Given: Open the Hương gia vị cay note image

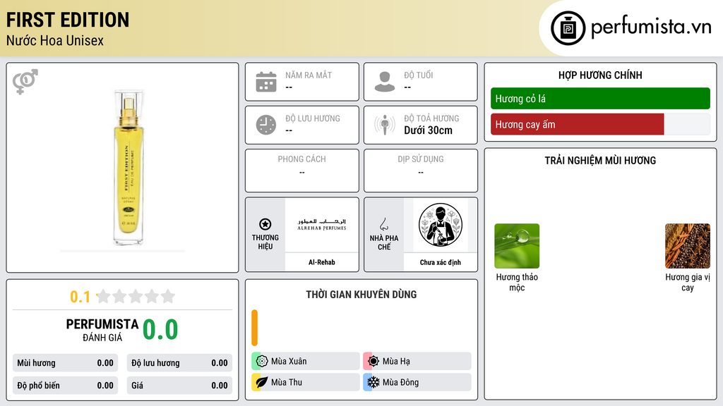Looking at the screenshot, I should pyautogui.click(x=688, y=246).
